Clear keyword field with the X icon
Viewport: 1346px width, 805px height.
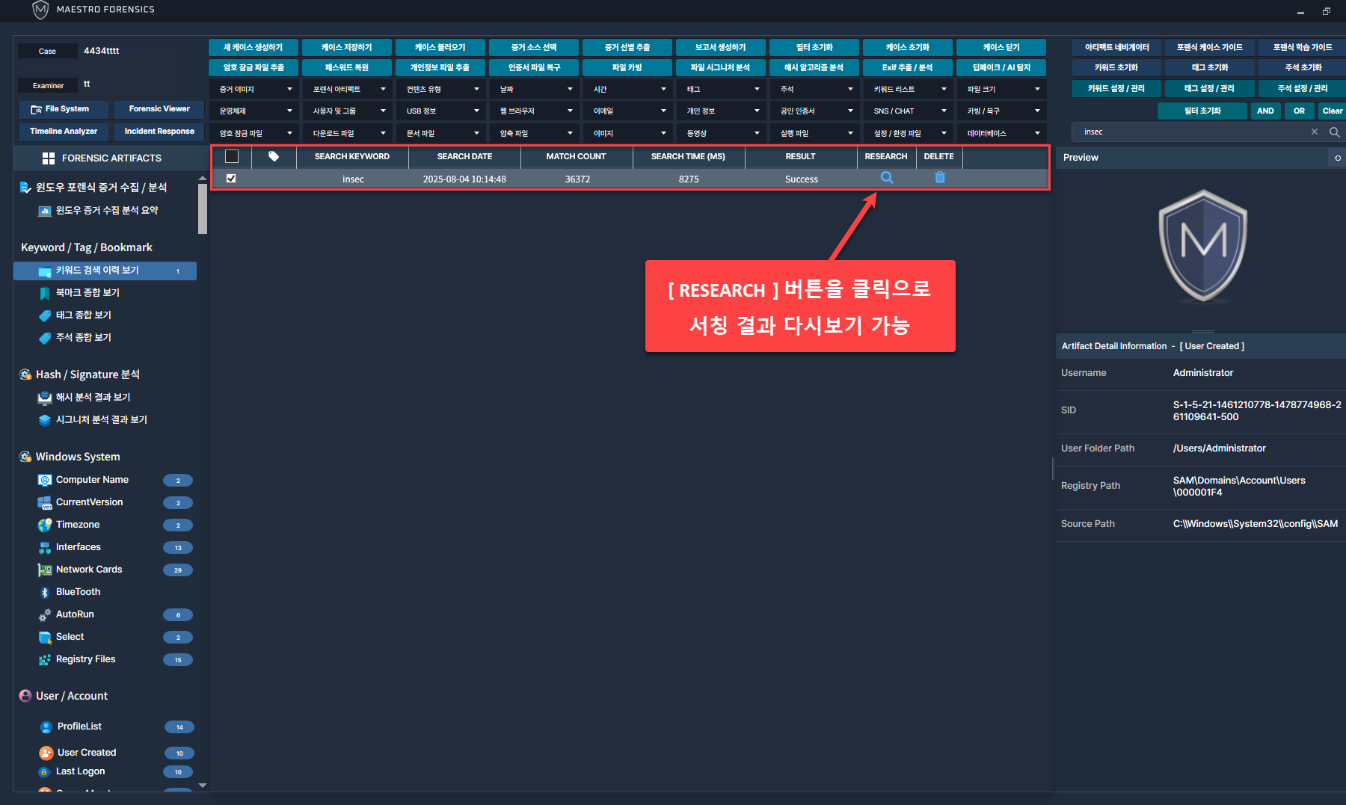(x=1315, y=132)
